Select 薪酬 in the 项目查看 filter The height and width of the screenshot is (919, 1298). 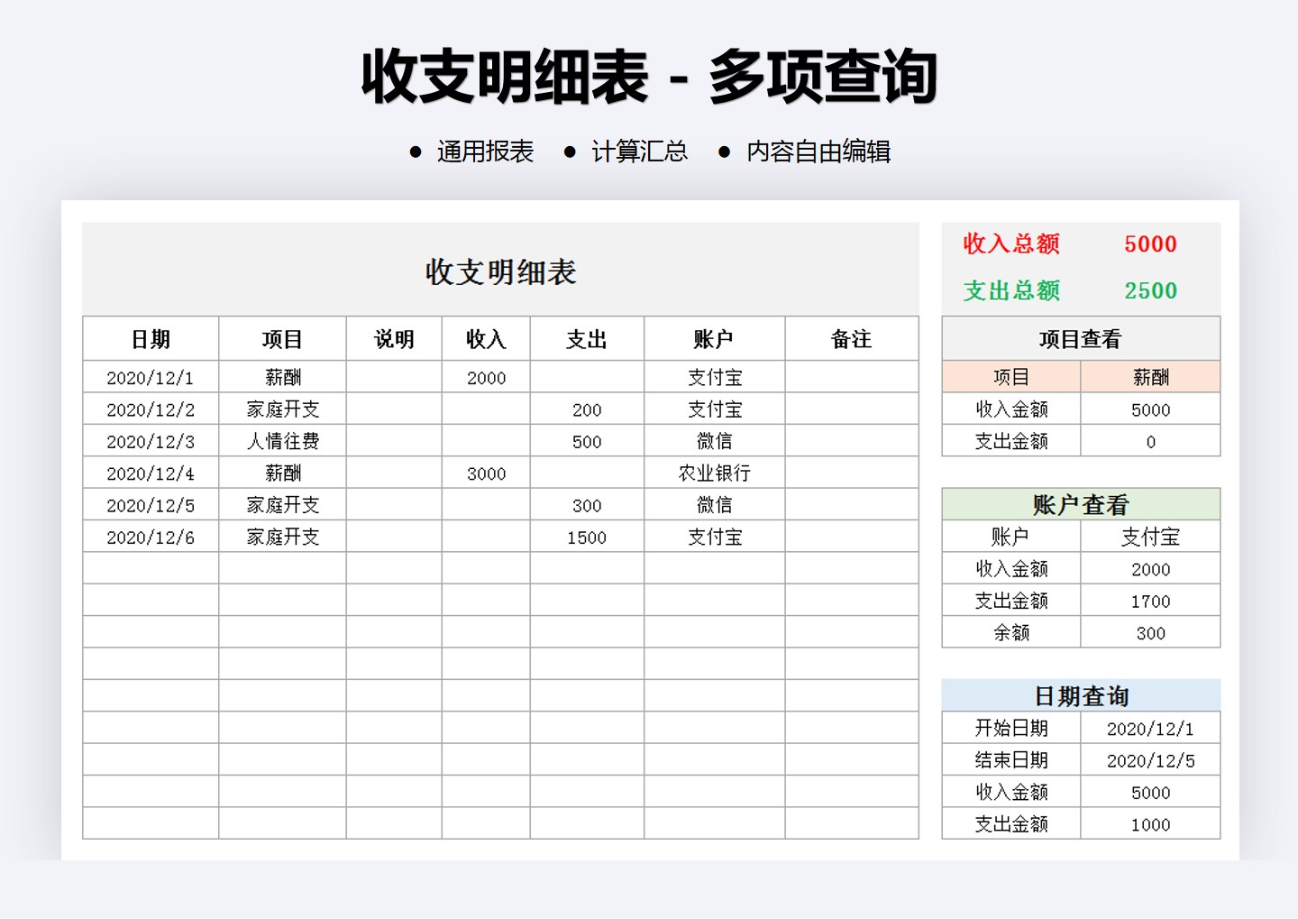(x=1150, y=376)
